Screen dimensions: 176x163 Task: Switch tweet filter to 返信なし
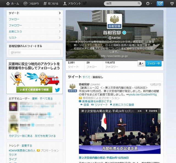pyautogui.click(x=98, y=77)
